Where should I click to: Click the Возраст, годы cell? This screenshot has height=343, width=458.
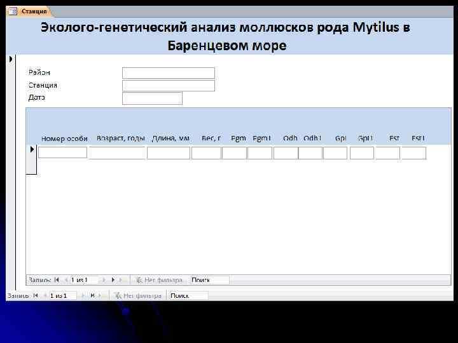[x=117, y=153]
